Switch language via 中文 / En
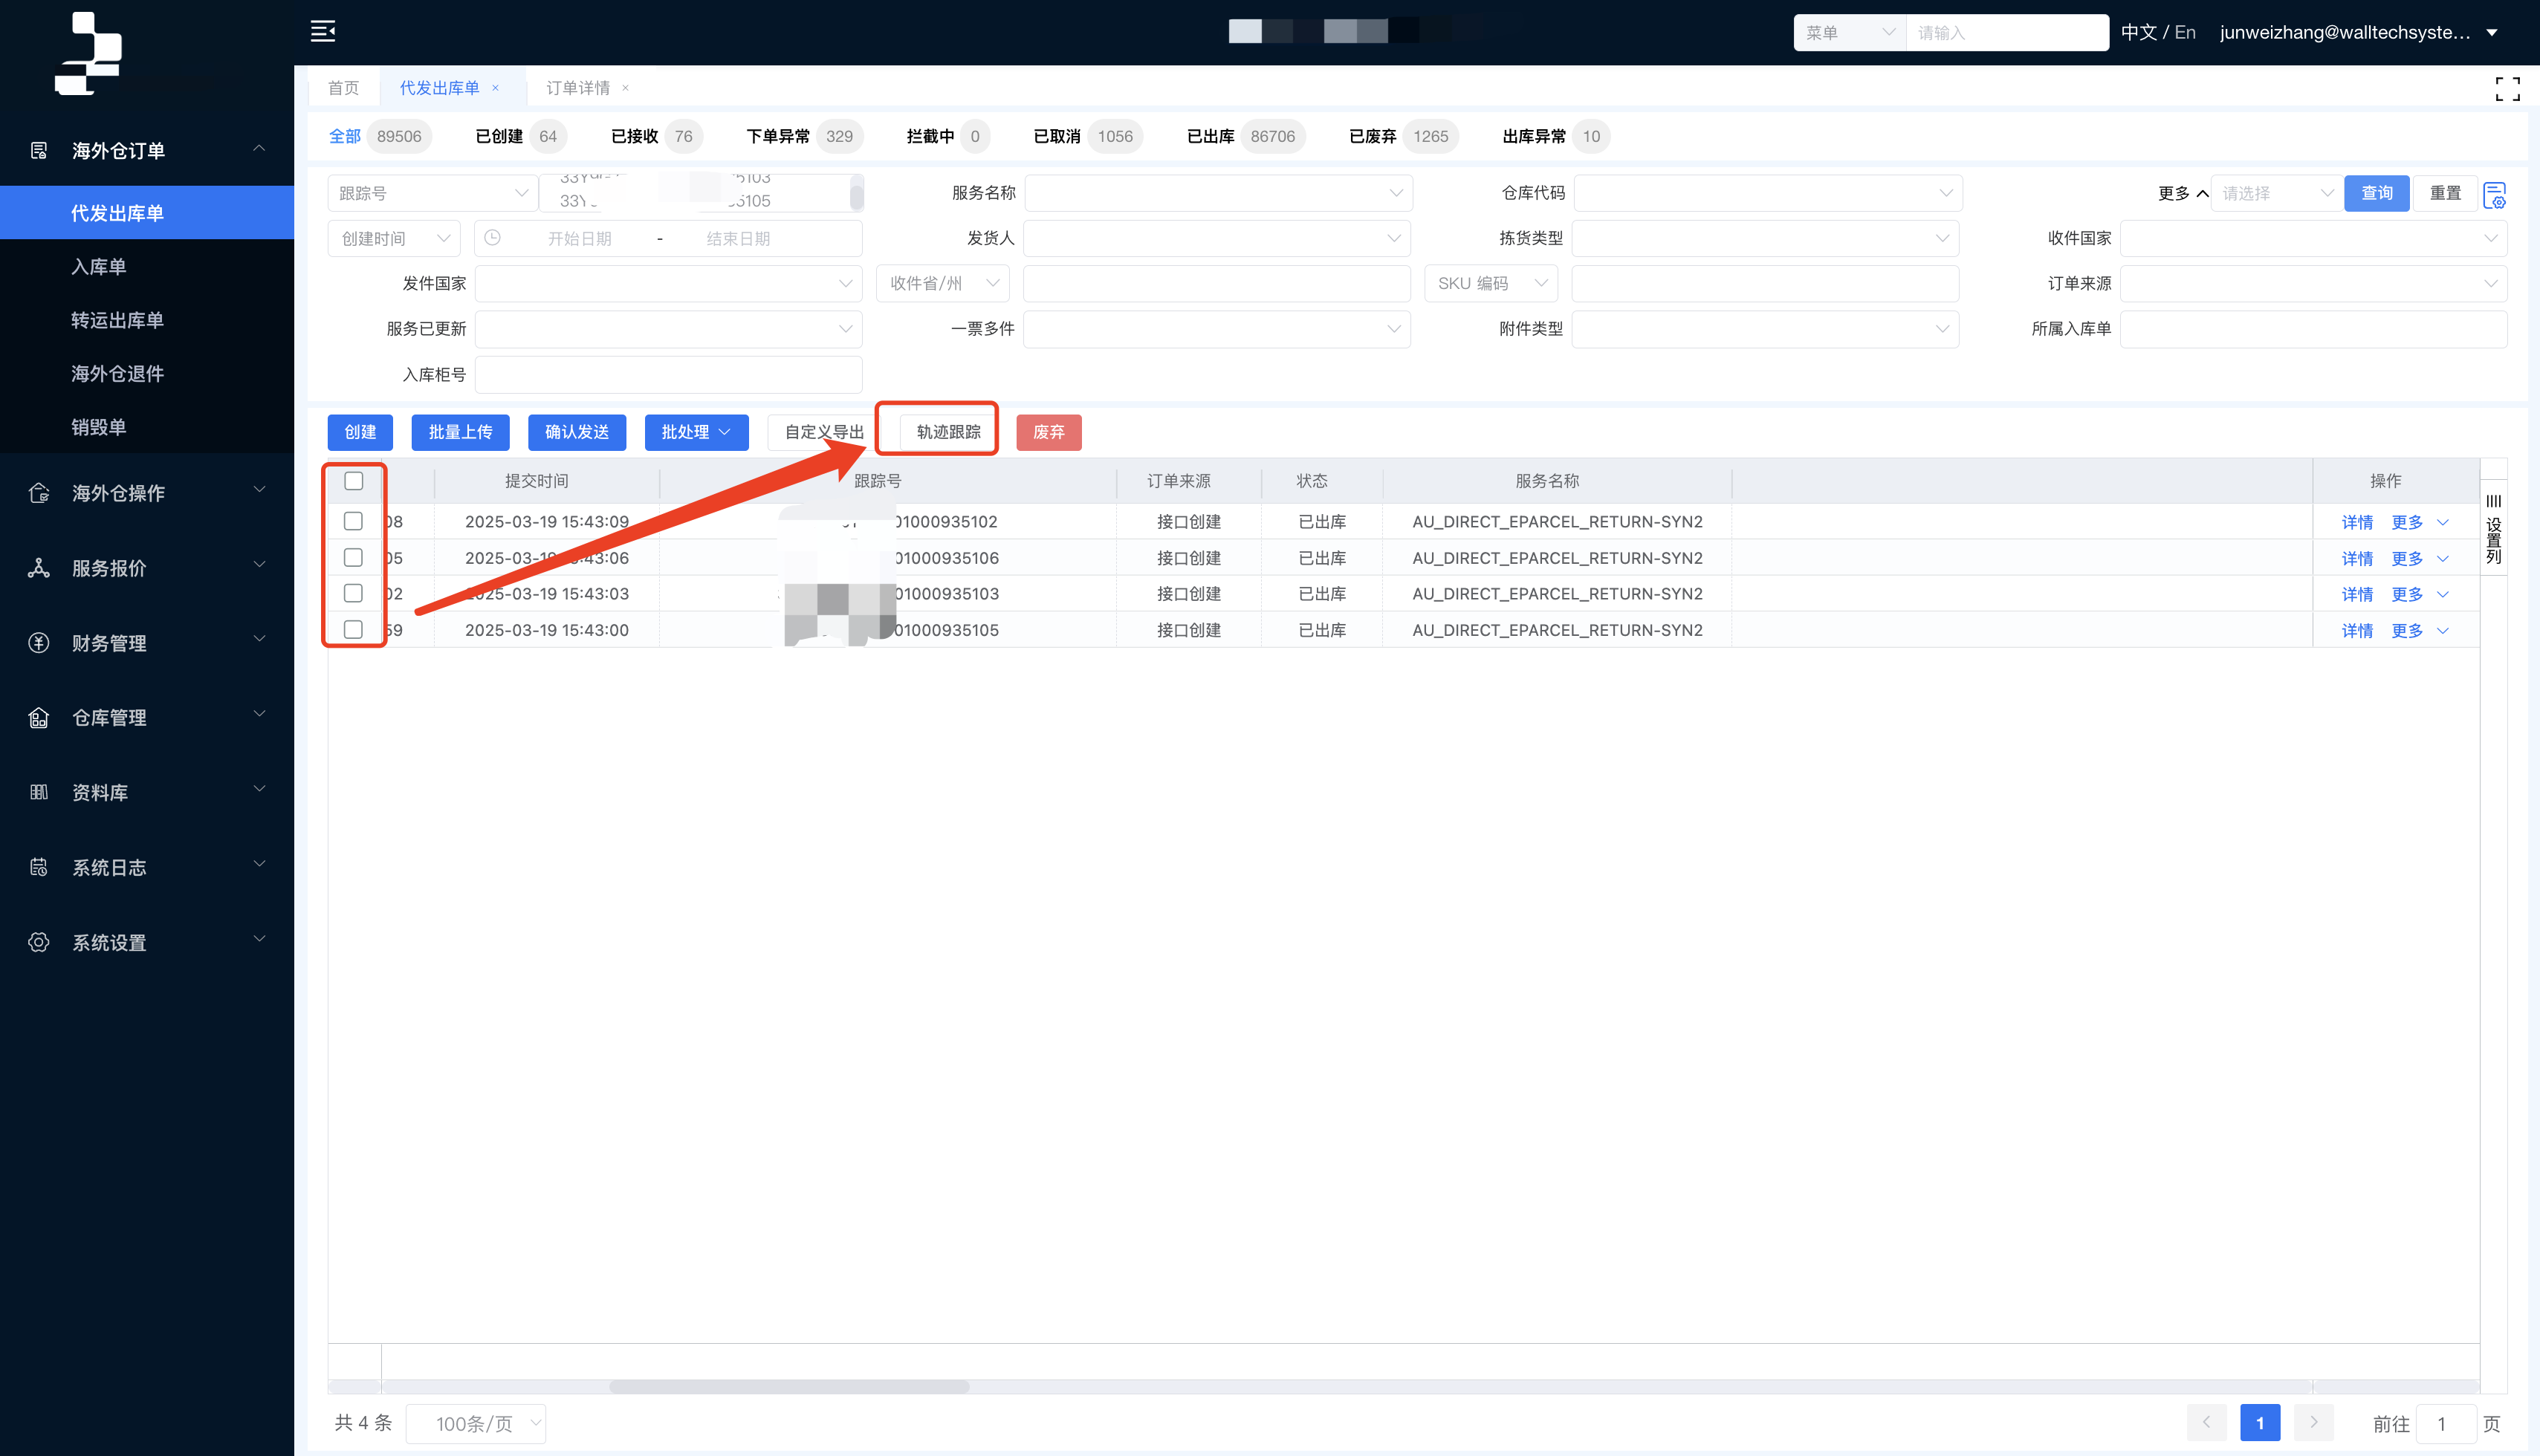The width and height of the screenshot is (2540, 1456). pyautogui.click(x=2158, y=33)
